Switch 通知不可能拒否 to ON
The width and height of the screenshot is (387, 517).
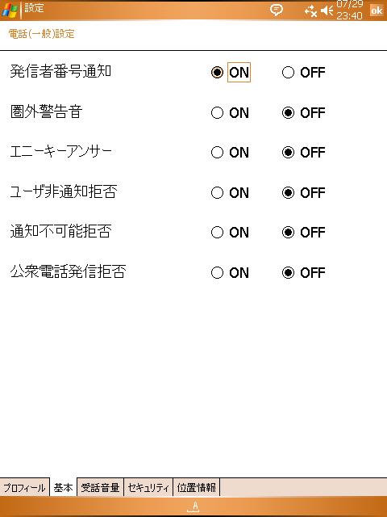coord(230,233)
